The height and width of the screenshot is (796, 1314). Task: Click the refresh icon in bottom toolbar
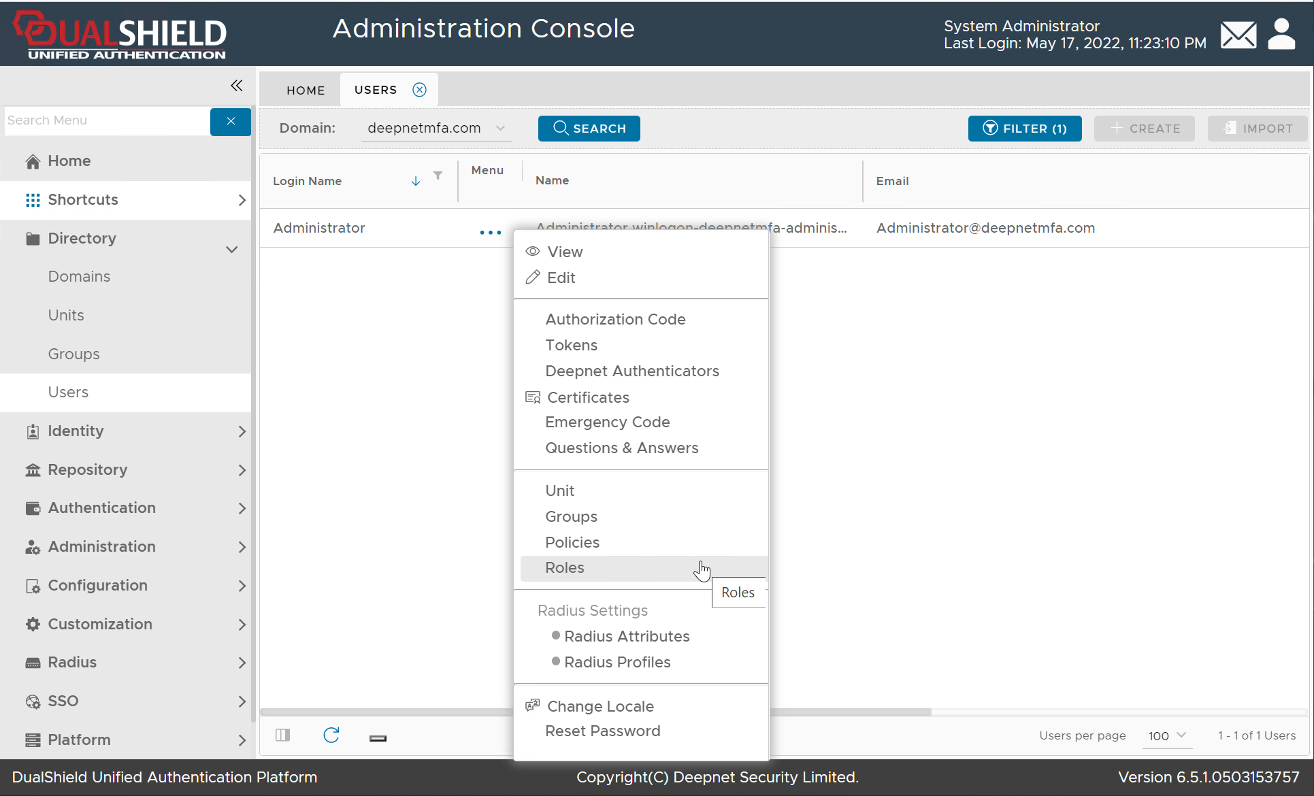point(331,735)
